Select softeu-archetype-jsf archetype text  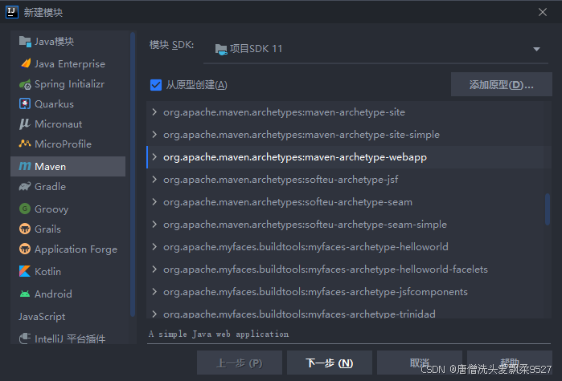(x=281, y=179)
